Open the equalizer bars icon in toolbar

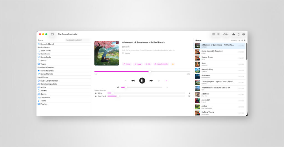(234, 34)
